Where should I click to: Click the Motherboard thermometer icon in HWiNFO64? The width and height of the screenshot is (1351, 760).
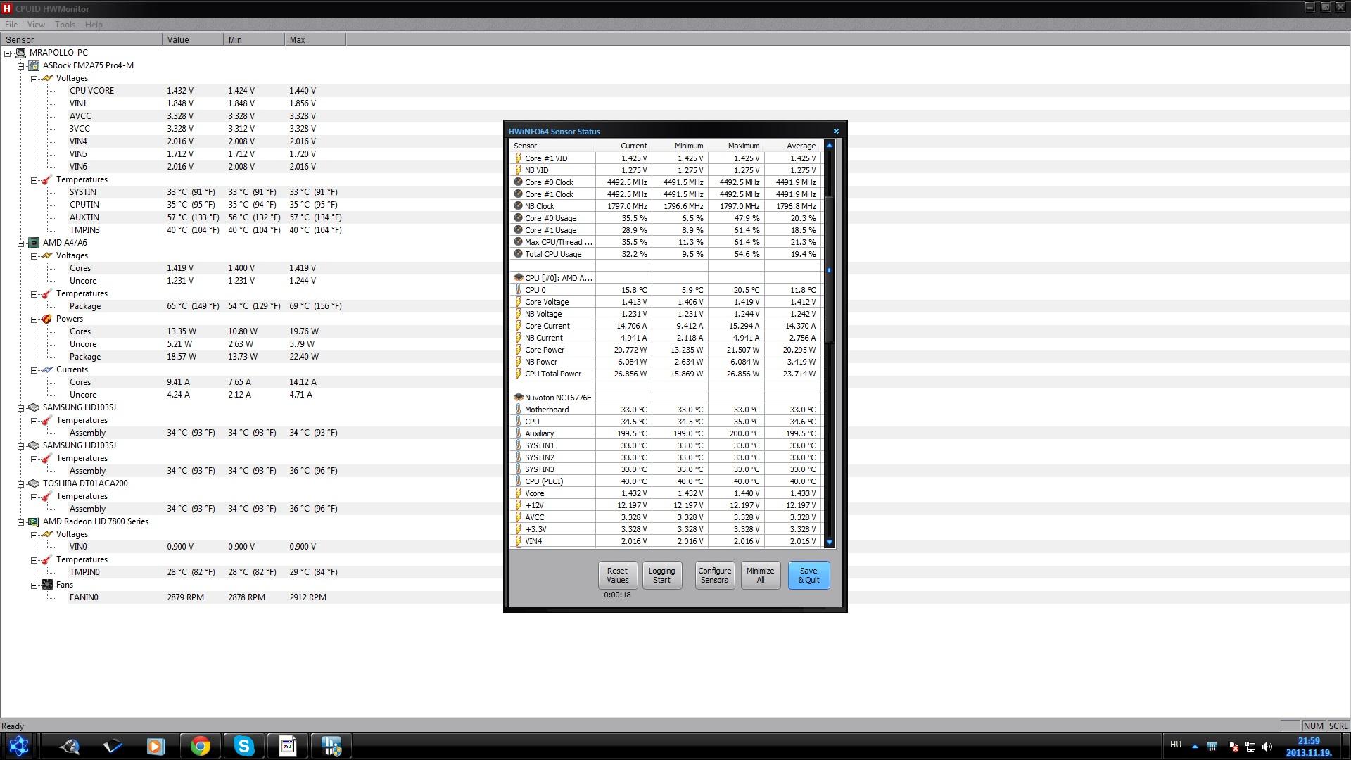click(519, 410)
